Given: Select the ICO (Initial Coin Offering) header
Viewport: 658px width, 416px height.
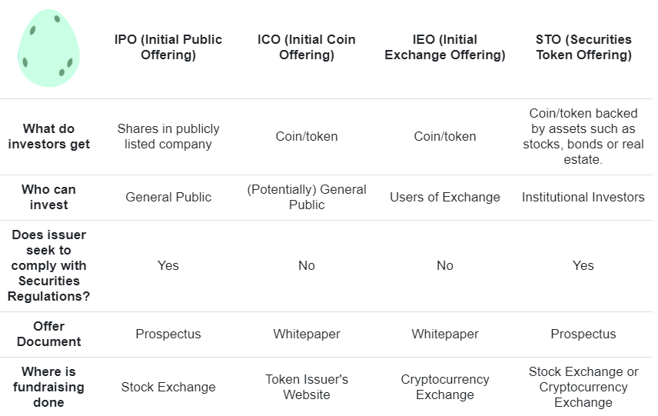Looking at the screenshot, I should [307, 47].
